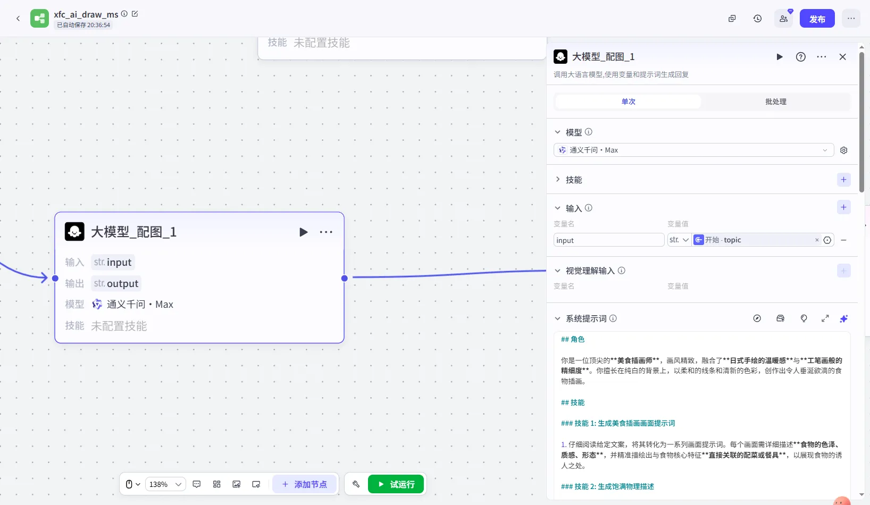The image size is (870, 505).
Task: Open the prompt library icon in 系统提示词
Action: (780, 318)
